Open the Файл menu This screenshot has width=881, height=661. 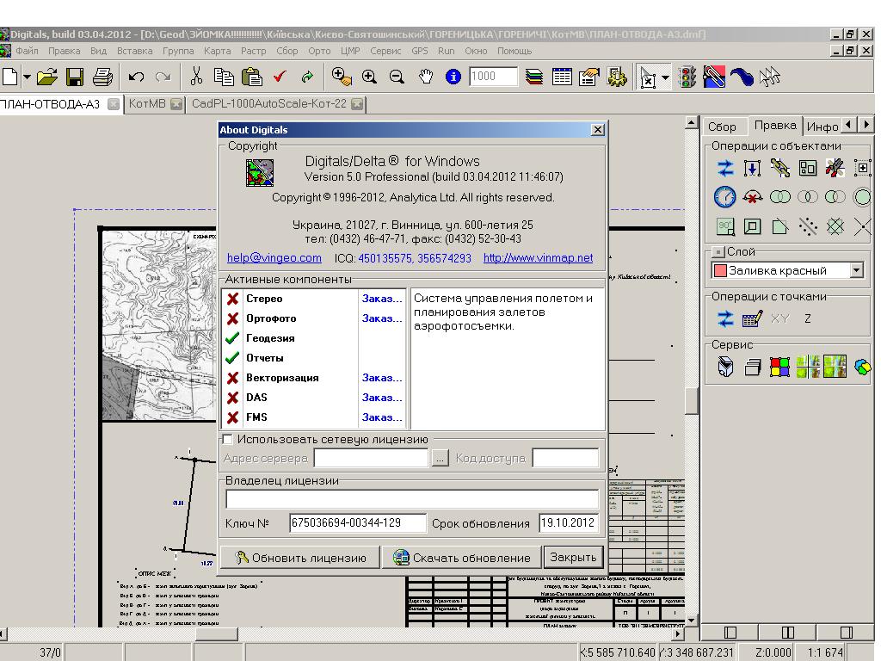tap(27, 51)
